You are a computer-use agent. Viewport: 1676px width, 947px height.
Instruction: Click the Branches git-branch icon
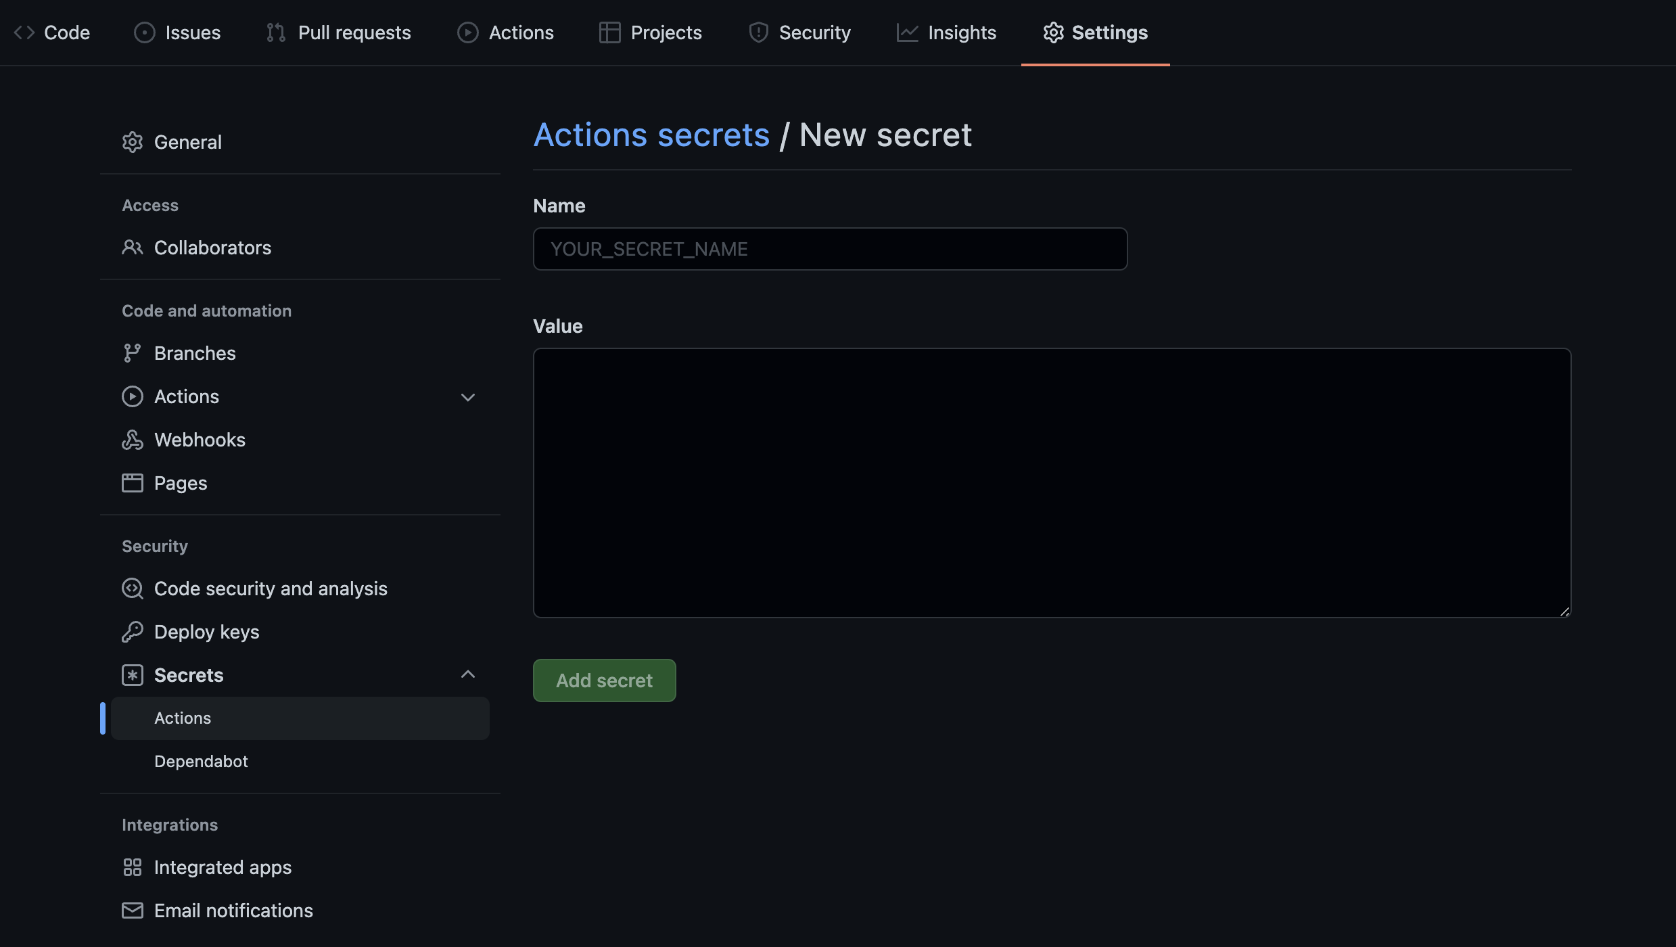pyautogui.click(x=132, y=353)
